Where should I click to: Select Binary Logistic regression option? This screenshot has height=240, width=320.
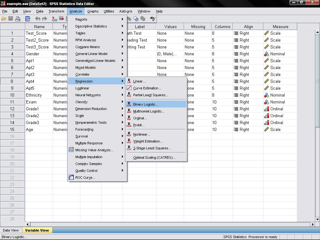(x=146, y=104)
